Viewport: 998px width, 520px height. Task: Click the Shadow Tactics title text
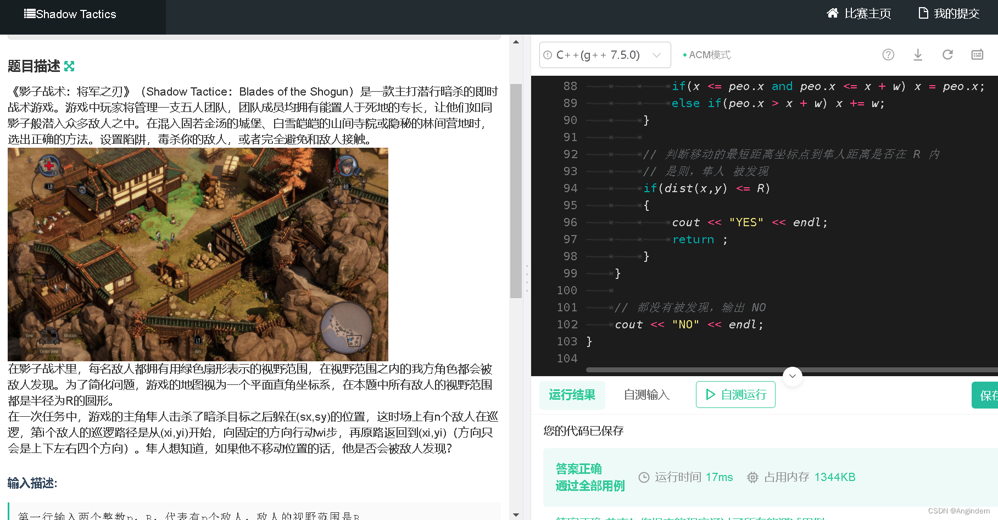coord(76,14)
